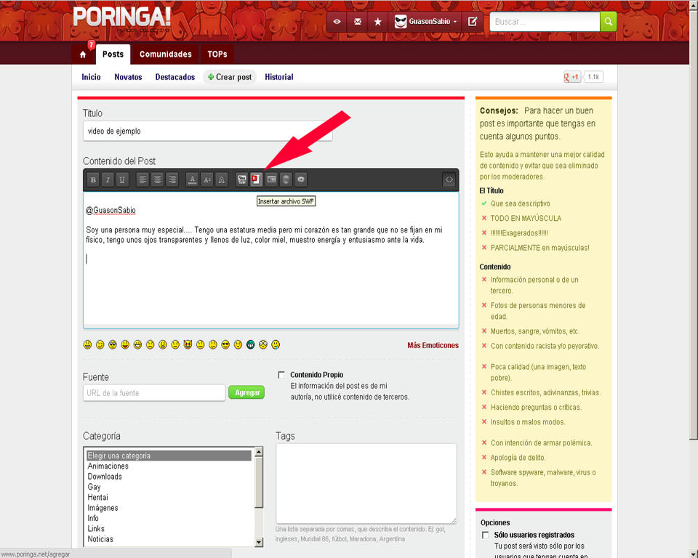
Task: Toggle italic text in the editor
Action: coord(108,179)
